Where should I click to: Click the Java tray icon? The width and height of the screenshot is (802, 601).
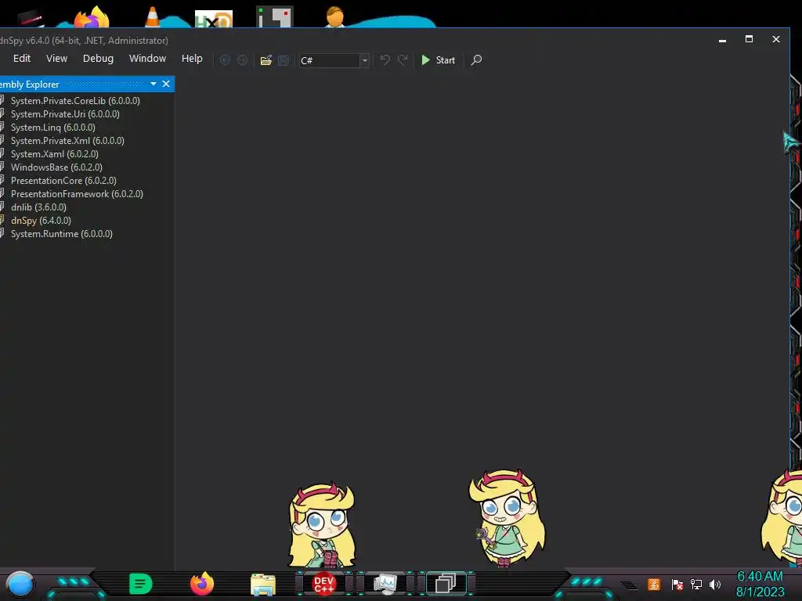pyautogui.click(x=654, y=584)
